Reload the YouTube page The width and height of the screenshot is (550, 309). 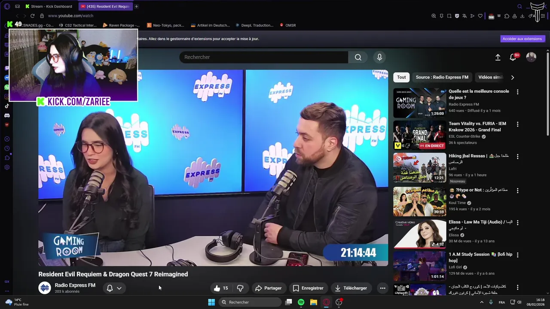click(32, 16)
